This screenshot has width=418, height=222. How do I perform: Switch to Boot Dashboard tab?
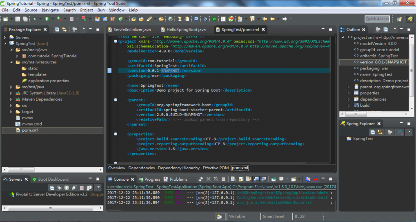[50, 179]
